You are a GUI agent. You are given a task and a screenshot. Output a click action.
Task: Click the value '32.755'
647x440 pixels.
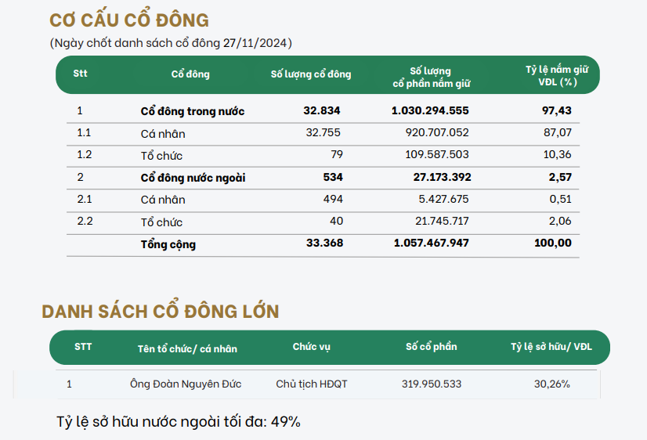click(x=323, y=132)
